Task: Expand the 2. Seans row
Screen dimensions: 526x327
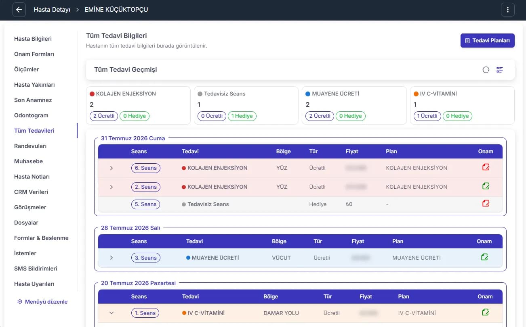Action: click(112, 187)
